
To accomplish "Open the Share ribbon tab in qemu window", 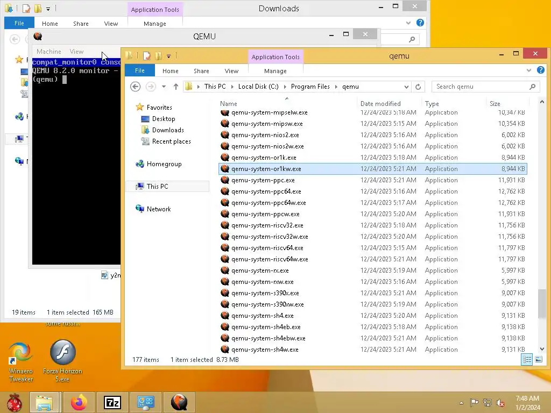I will coord(201,71).
